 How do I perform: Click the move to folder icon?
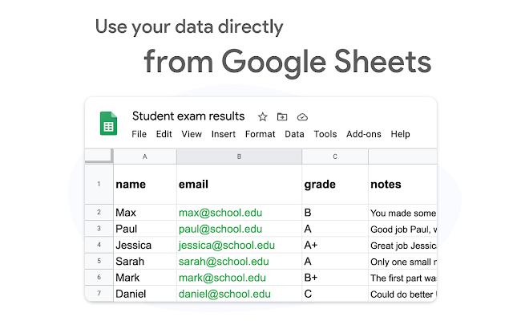pos(282,116)
